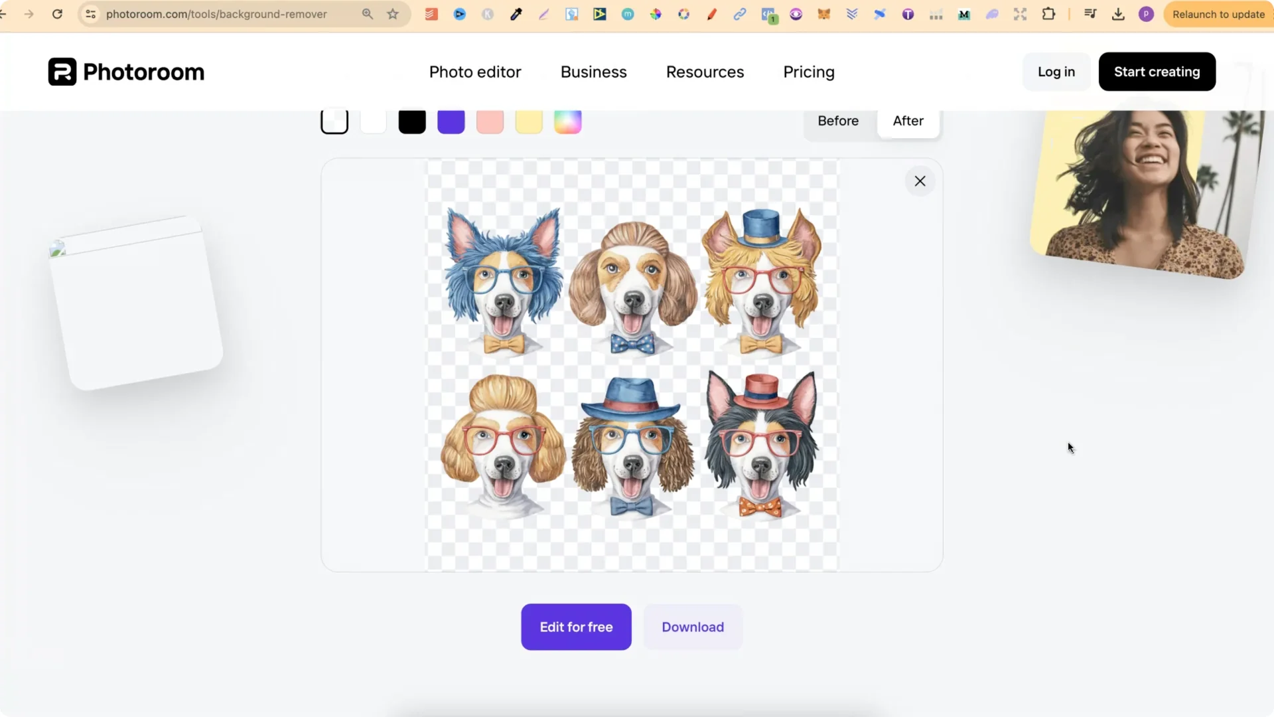Open the Medium extension icon

click(964, 14)
